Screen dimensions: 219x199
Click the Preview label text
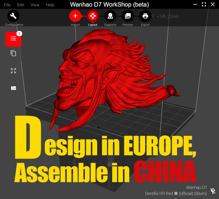click(128, 25)
